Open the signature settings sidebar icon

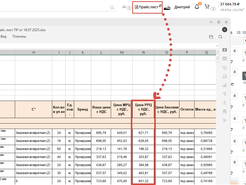pyautogui.click(x=225, y=120)
